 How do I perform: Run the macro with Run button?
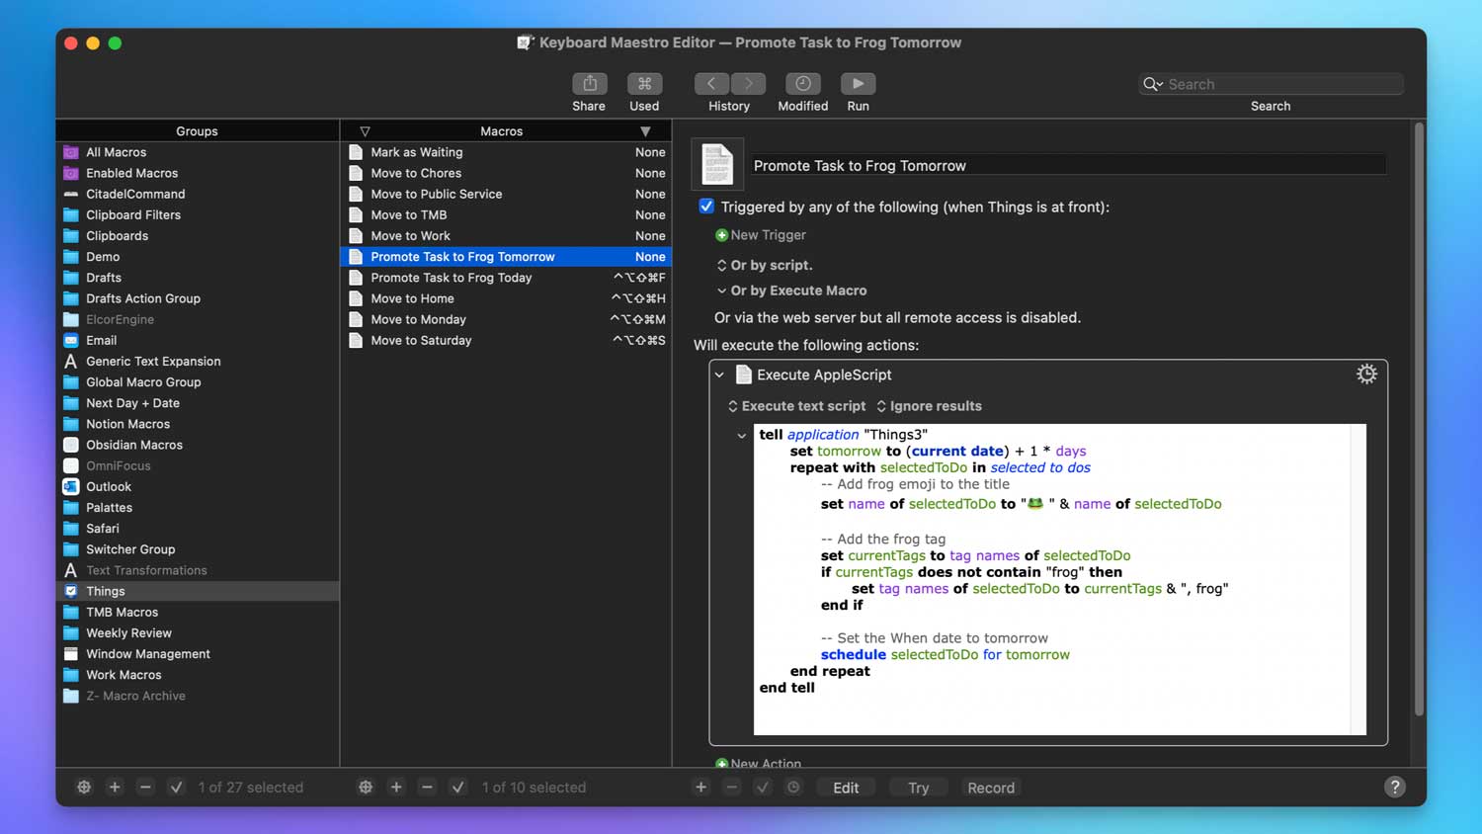click(x=858, y=83)
